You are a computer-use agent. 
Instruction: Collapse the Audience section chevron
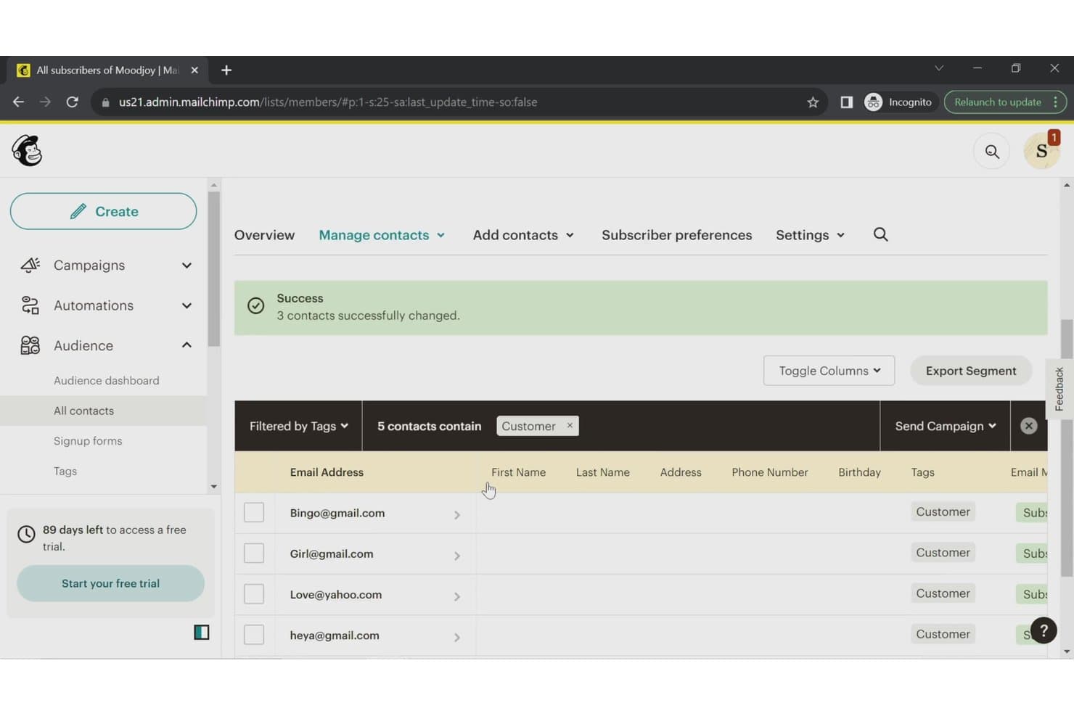coord(186,345)
